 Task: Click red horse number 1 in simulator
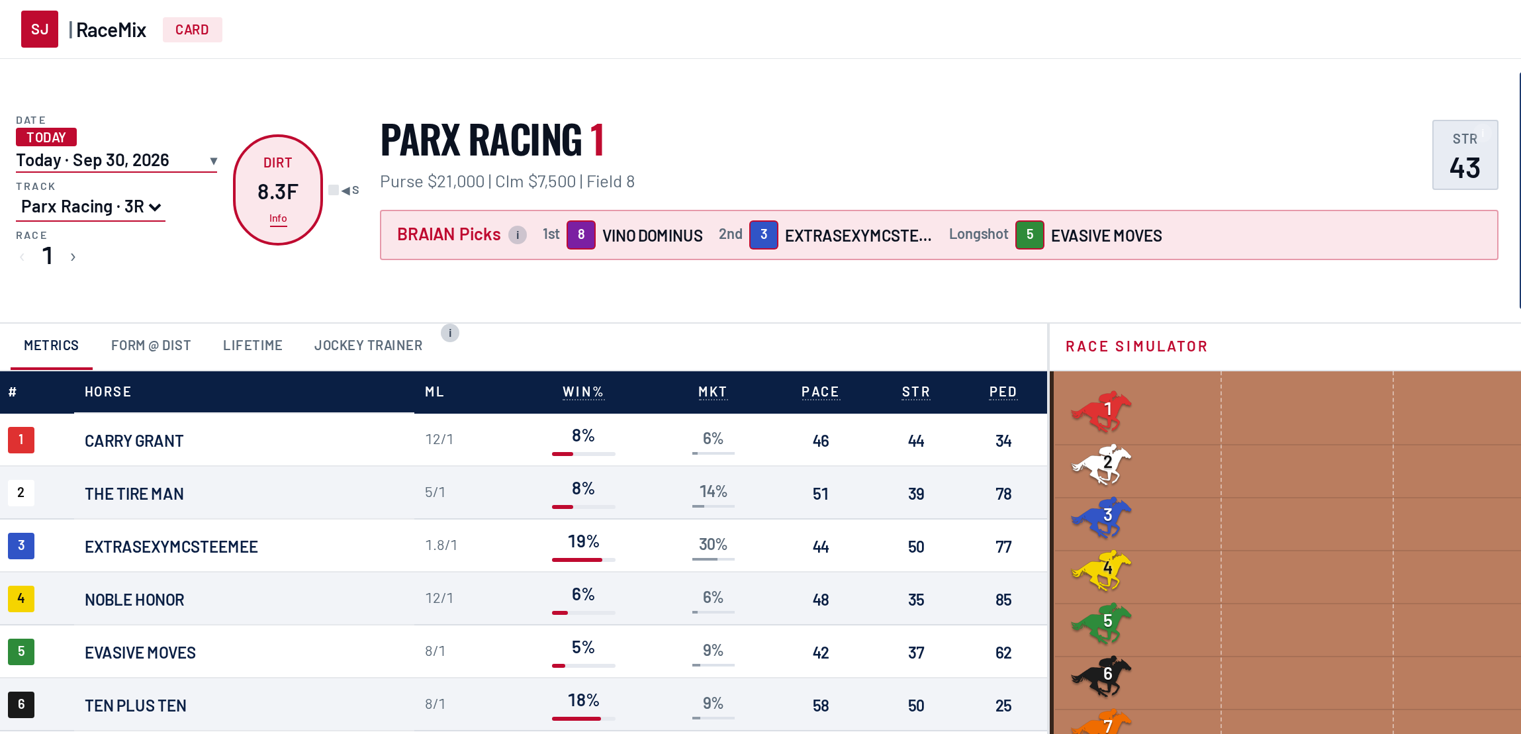pyautogui.click(x=1101, y=410)
